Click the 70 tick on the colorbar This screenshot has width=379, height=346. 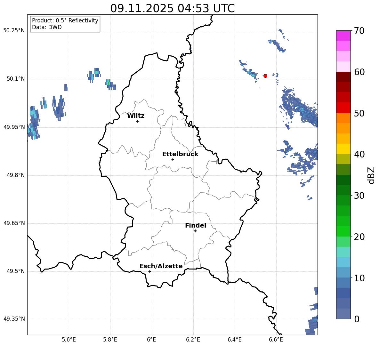(x=359, y=31)
